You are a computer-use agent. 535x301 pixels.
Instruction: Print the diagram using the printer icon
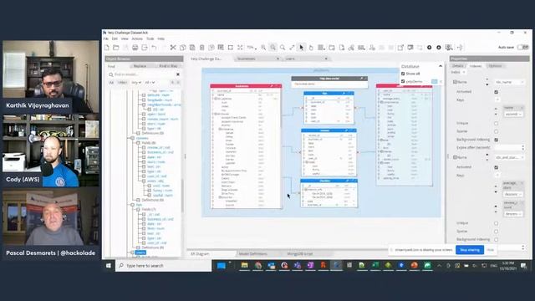tap(135, 48)
